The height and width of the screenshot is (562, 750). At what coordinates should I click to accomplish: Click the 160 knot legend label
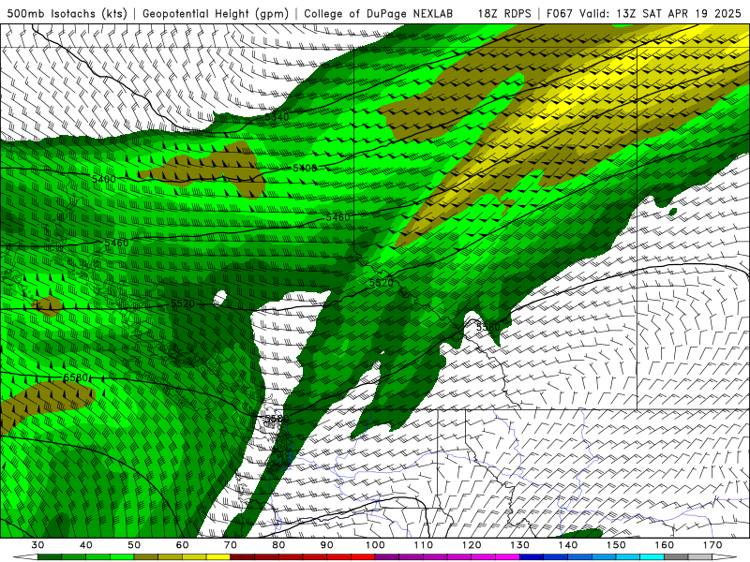pos(665,545)
